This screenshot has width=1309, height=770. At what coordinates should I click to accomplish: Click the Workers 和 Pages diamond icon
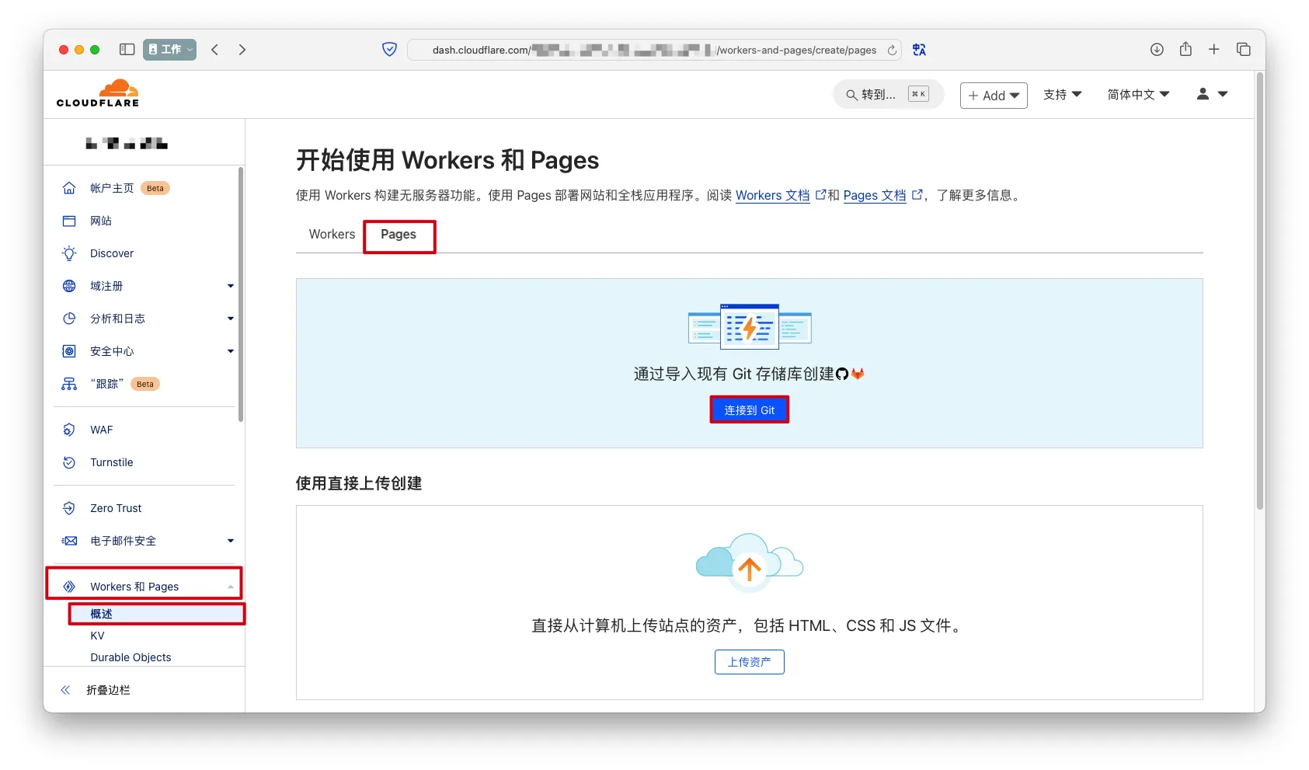(x=69, y=587)
